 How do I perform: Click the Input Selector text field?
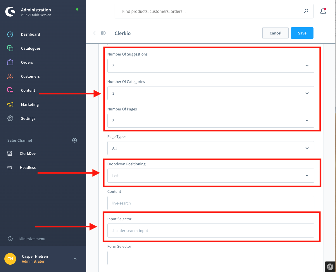tap(211, 231)
